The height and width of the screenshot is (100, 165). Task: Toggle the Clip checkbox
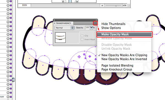82,36
